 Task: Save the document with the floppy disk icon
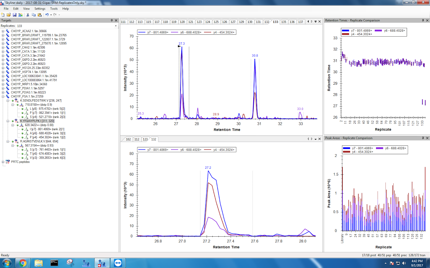[15, 15]
